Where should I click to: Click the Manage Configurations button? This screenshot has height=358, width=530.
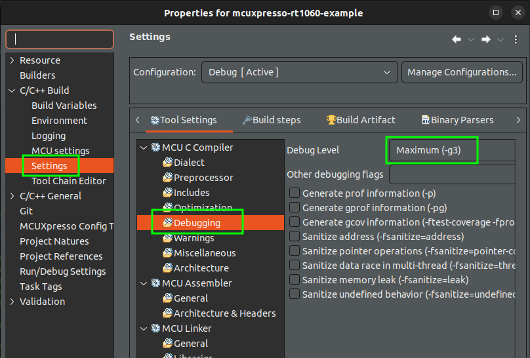(x=462, y=72)
